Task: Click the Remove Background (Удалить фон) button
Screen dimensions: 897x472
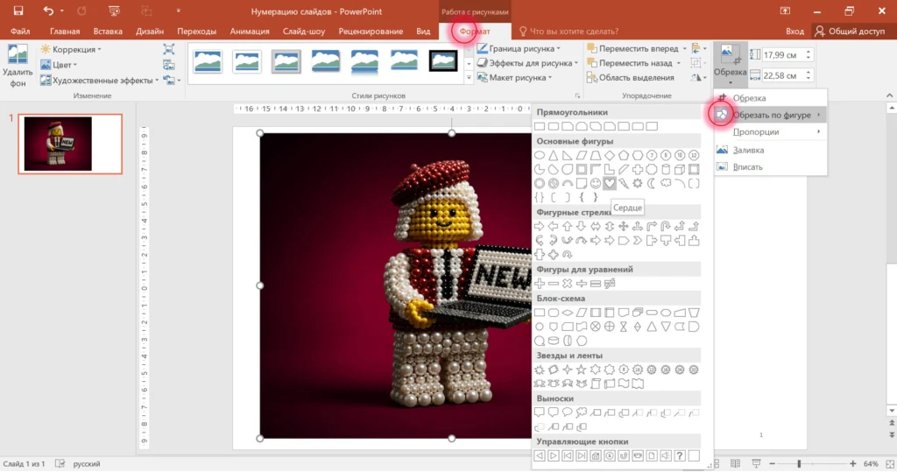Action: 18,65
